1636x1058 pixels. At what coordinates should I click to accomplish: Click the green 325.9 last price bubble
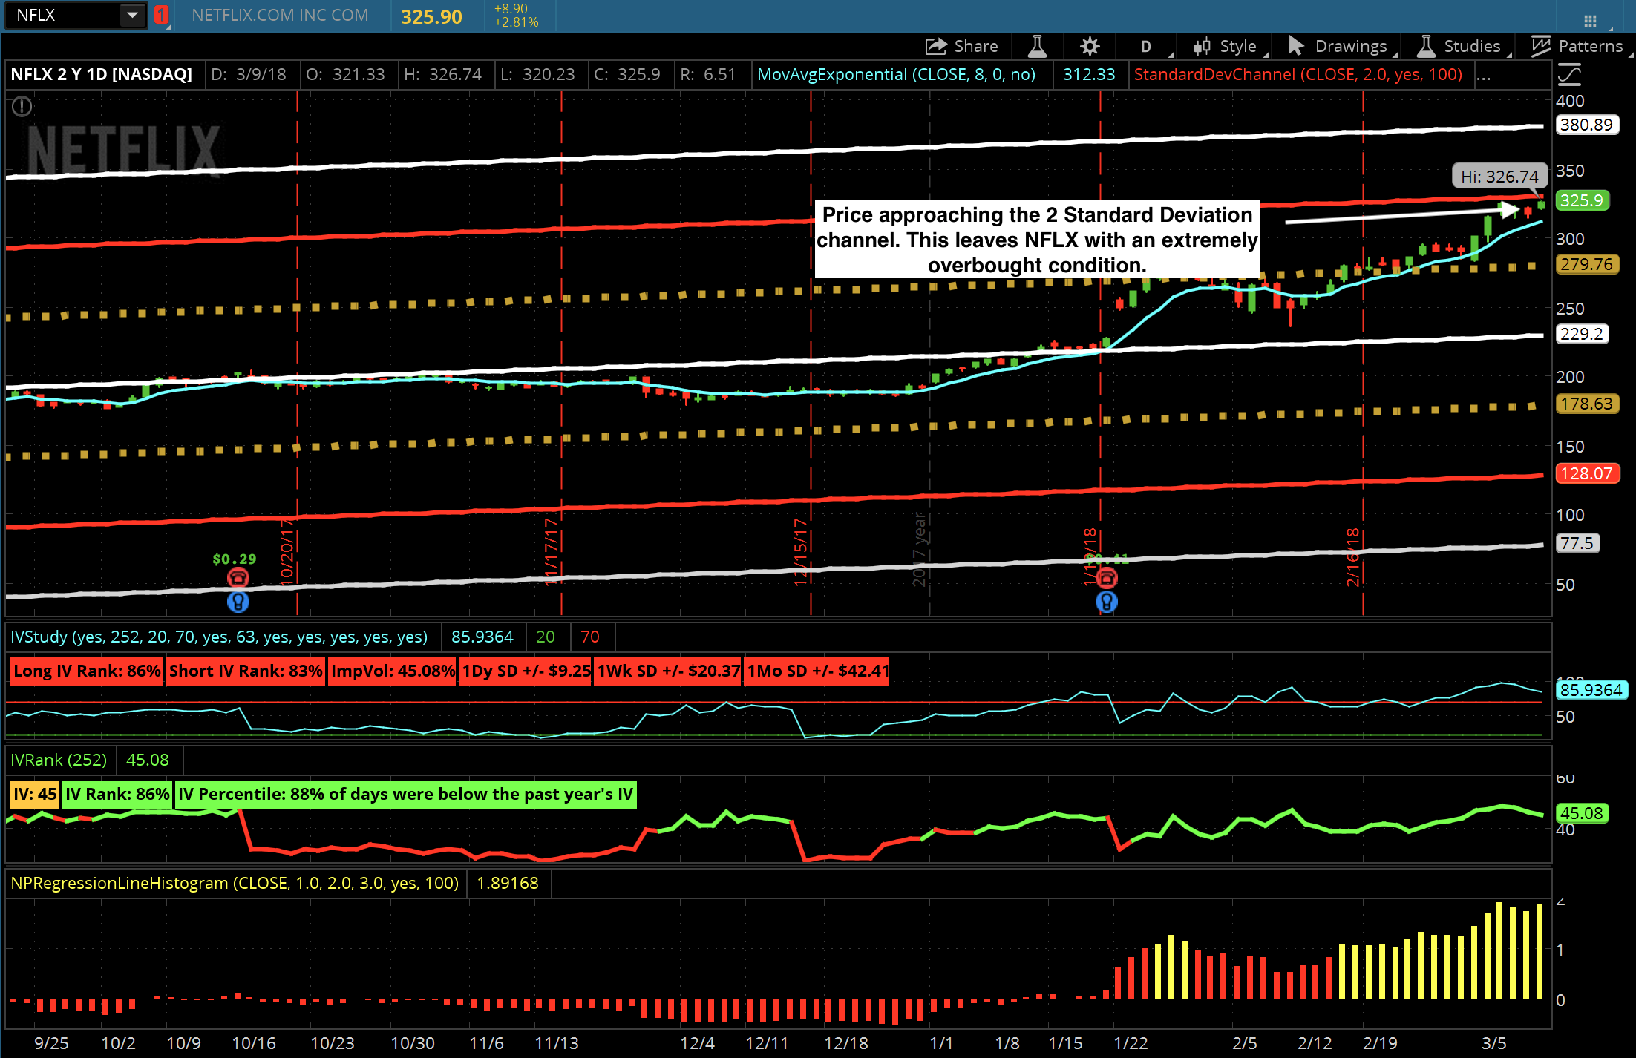pyautogui.click(x=1582, y=200)
